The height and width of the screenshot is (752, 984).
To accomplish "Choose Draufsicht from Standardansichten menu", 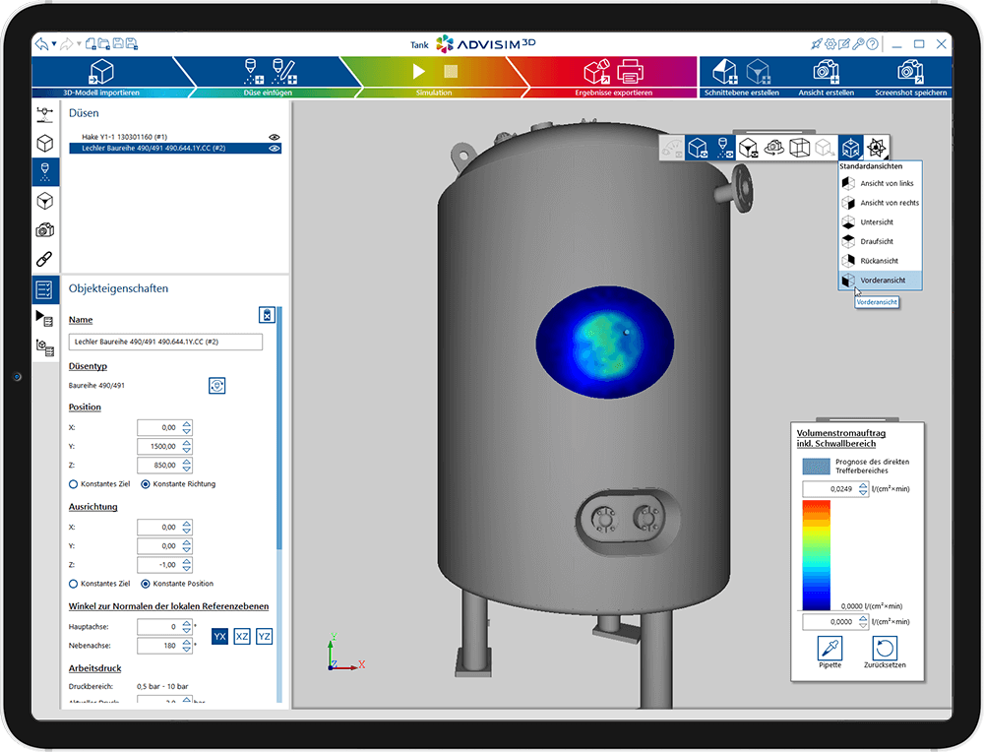I will [877, 241].
